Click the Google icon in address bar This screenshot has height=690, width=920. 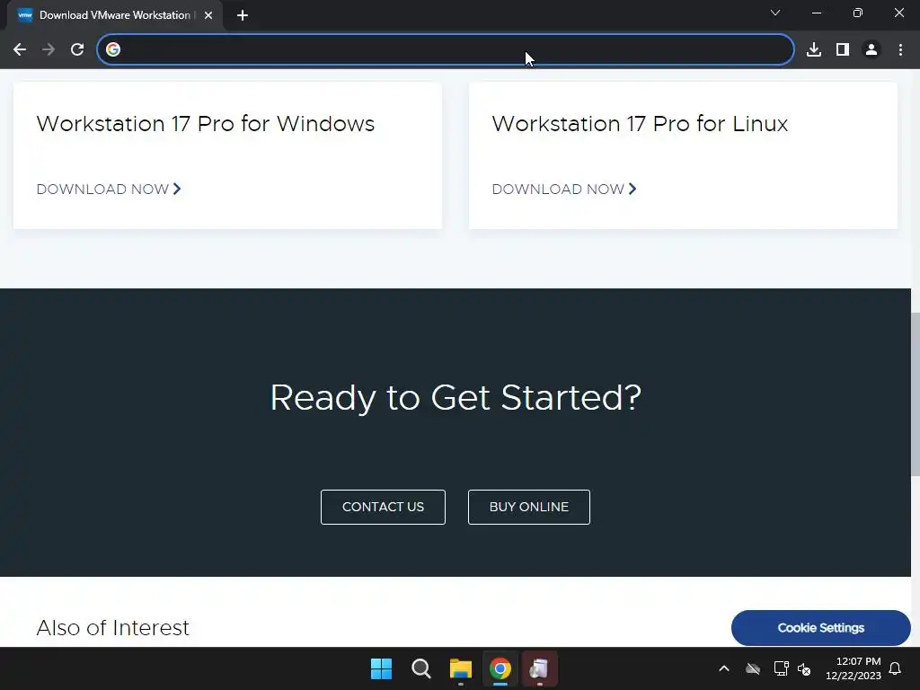pyautogui.click(x=113, y=49)
